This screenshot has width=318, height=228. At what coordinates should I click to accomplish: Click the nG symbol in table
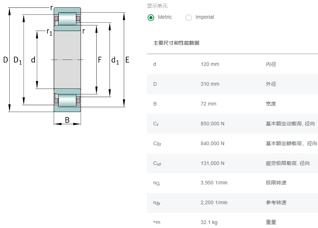coord(156,183)
